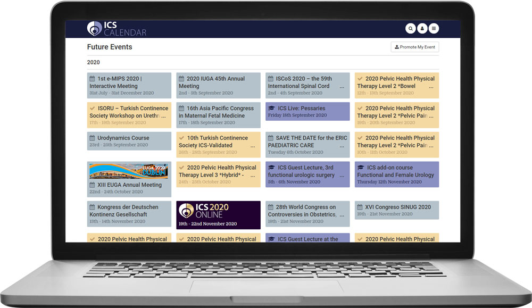Click checkmark icon on Level 2 Bowel card
The height and width of the screenshot is (308, 532).
pos(360,79)
